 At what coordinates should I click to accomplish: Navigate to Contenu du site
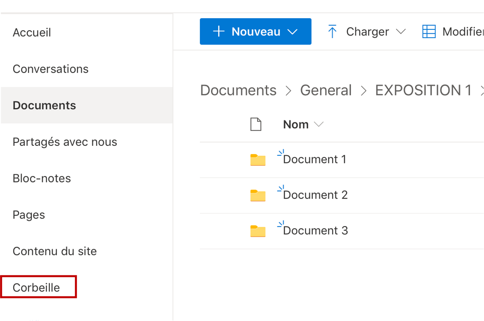55,251
